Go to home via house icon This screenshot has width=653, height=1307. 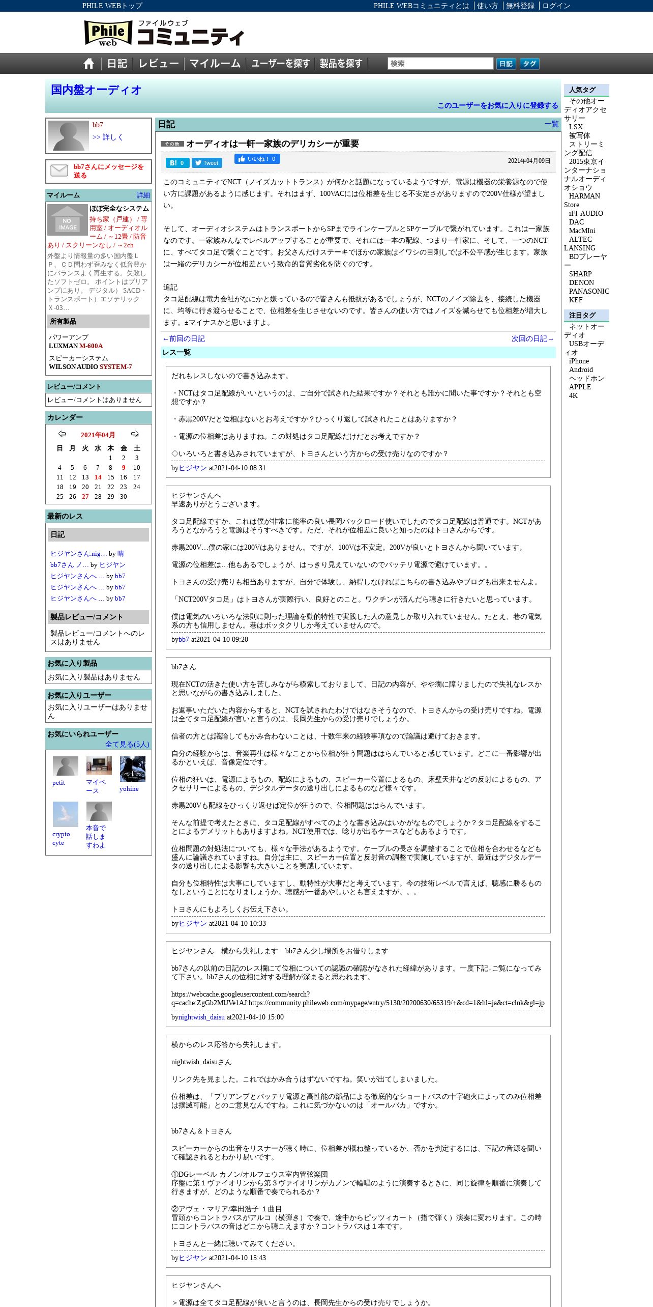(89, 64)
